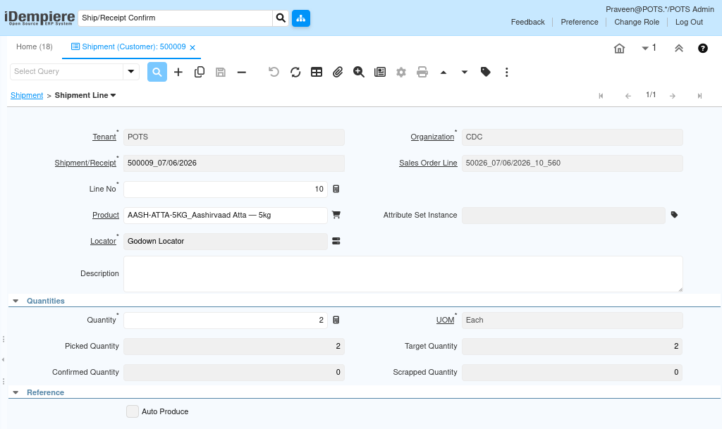Click the global search magnifier icon

point(281,18)
